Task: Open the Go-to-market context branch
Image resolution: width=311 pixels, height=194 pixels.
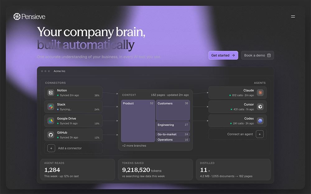Action: tap(173, 134)
